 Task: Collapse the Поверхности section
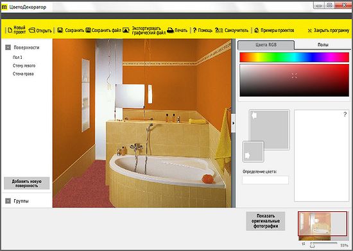(x=8, y=47)
